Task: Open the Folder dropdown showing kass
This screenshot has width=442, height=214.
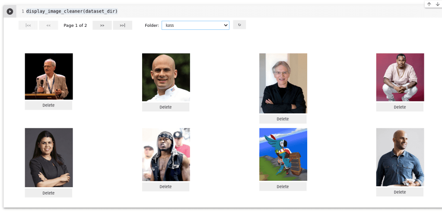Action: (195, 26)
